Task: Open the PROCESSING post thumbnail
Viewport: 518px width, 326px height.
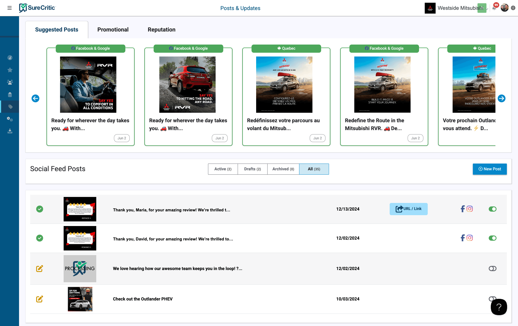Action: tap(80, 269)
